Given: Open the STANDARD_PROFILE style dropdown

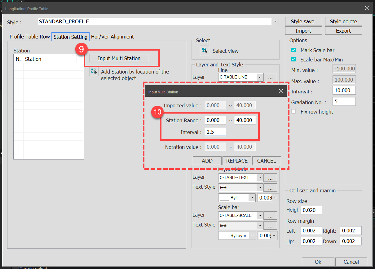Looking at the screenshot, I should pyautogui.click(x=275, y=21).
